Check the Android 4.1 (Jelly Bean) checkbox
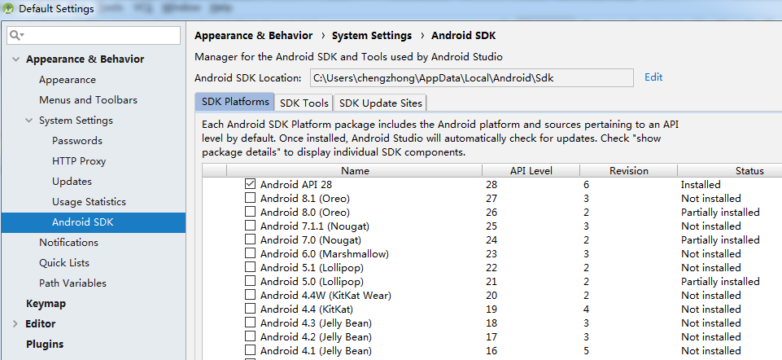 [x=251, y=350]
